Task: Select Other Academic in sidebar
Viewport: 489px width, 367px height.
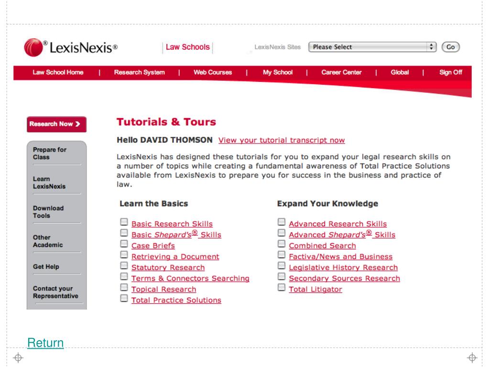Action: (48, 241)
